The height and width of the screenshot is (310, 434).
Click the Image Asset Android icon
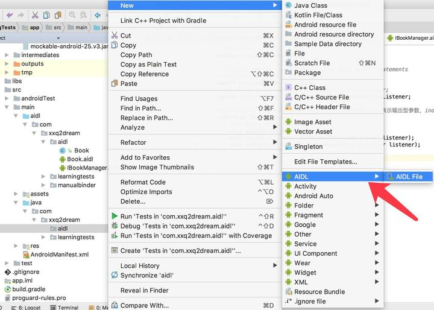tap(288, 122)
